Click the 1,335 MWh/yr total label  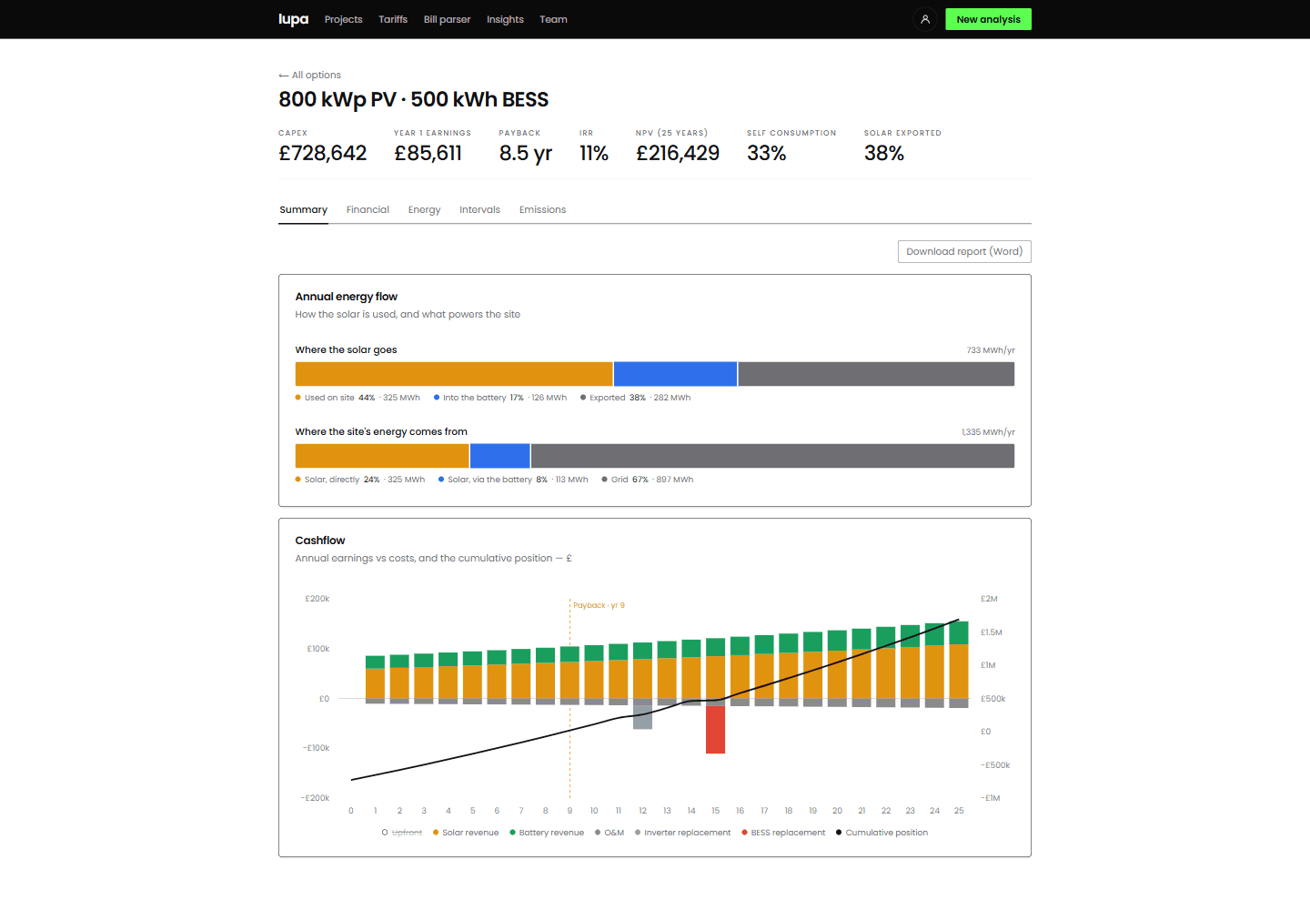coord(988,432)
